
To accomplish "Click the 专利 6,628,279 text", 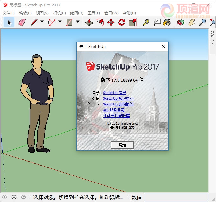I will tap(122, 128).
